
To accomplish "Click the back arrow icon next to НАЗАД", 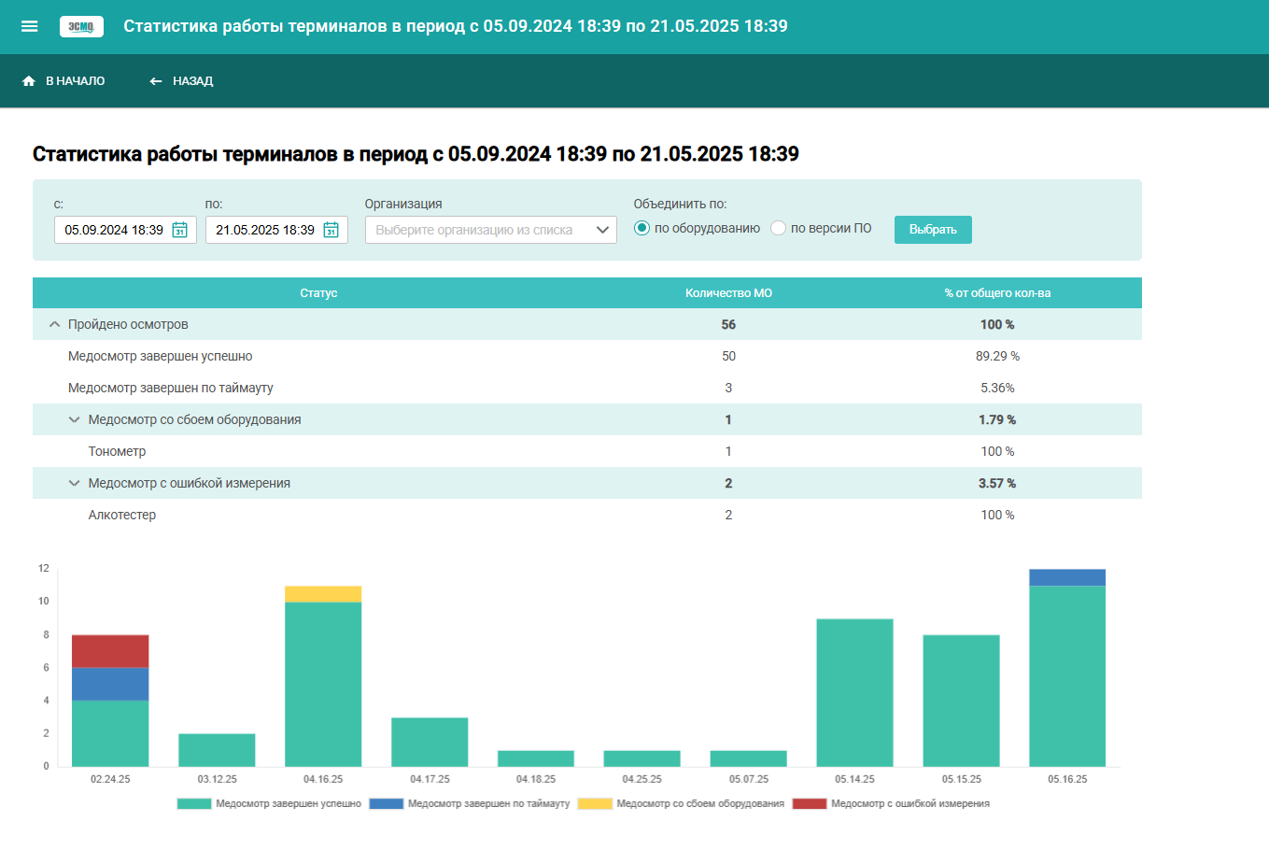I will [156, 81].
